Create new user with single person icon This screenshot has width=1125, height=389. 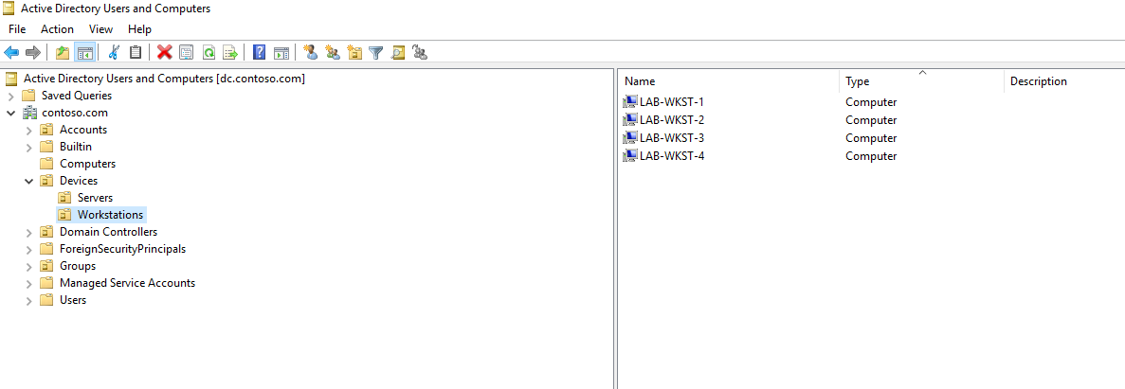pyautogui.click(x=311, y=52)
